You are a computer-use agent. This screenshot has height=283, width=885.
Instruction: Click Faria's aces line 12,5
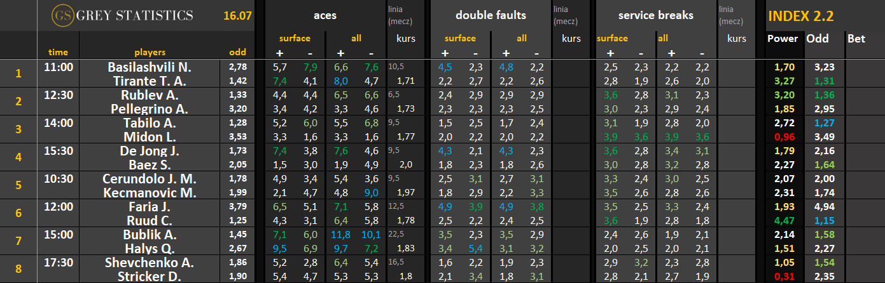tap(396, 206)
